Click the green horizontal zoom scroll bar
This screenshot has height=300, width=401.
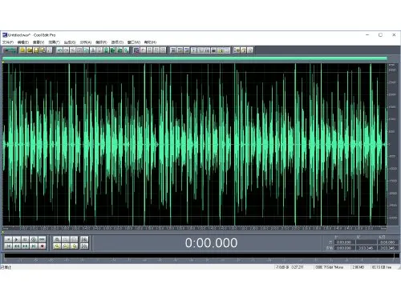point(195,58)
